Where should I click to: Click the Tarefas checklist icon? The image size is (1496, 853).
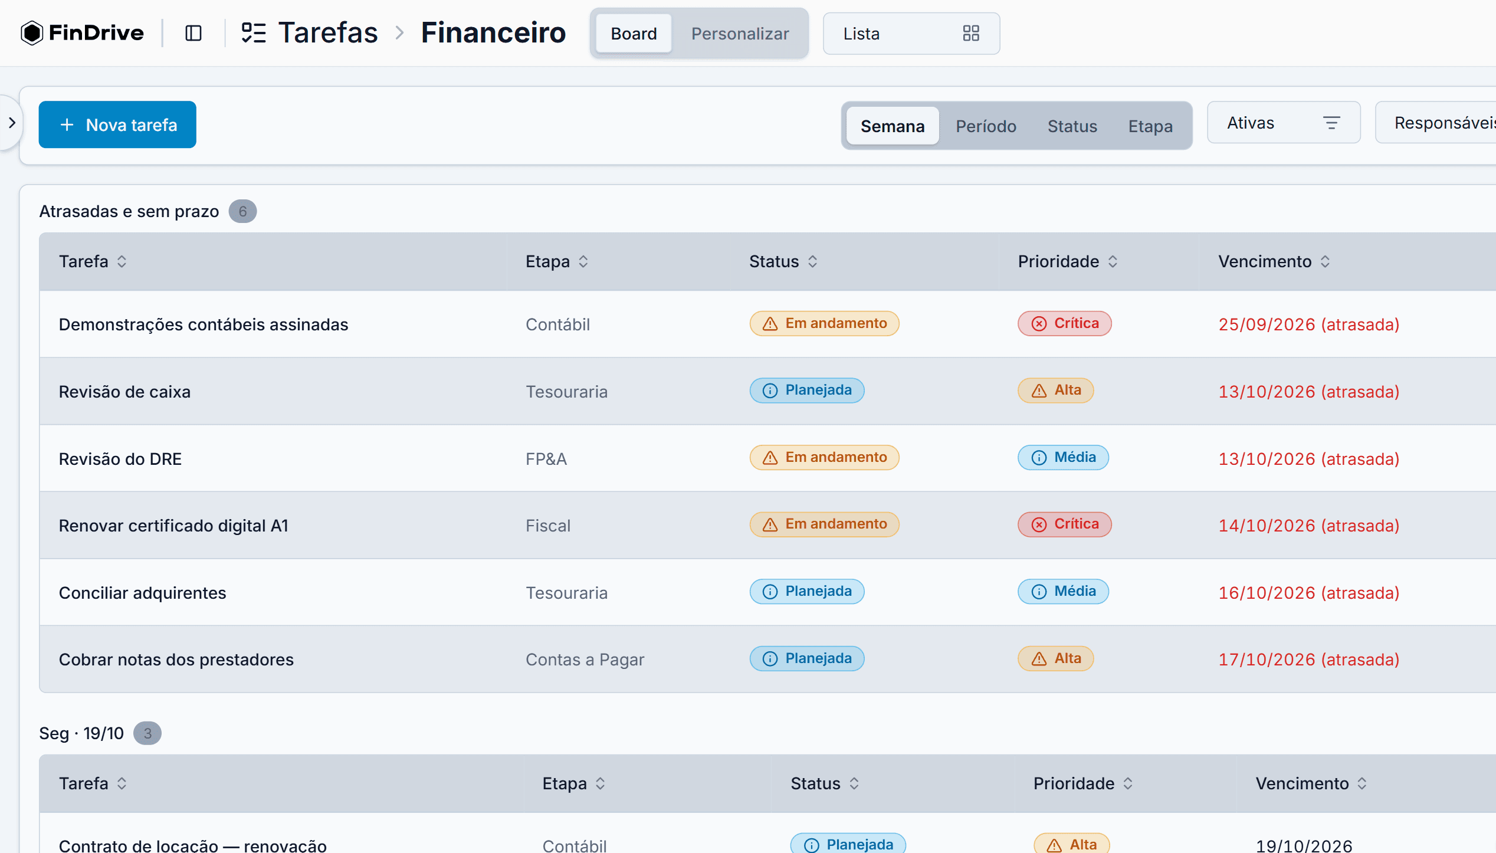coord(254,33)
